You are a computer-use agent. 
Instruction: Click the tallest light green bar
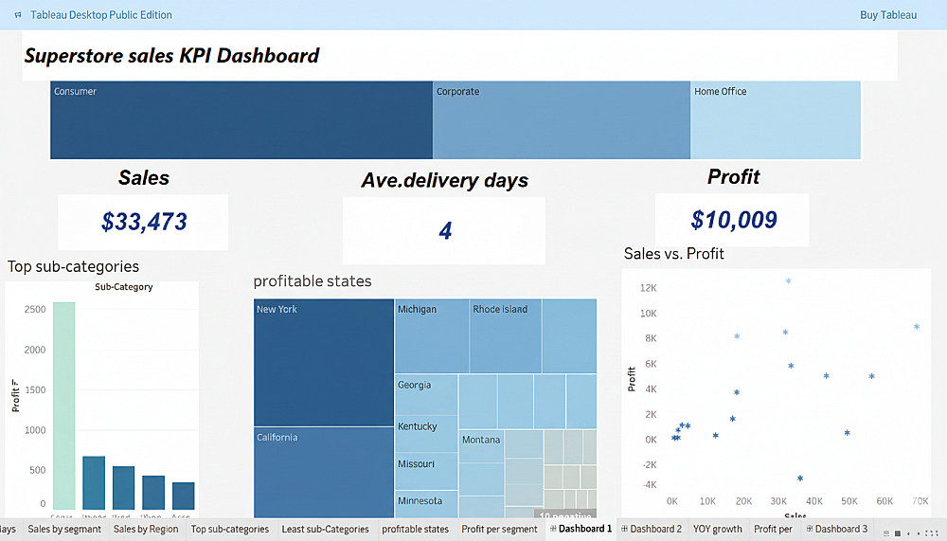click(63, 406)
